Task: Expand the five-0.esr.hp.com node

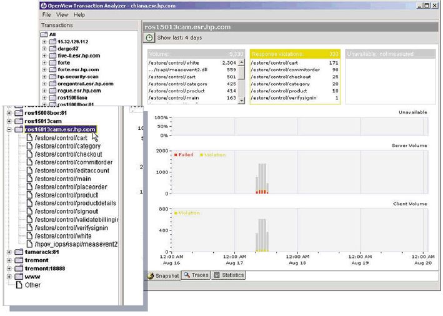Action: pyautogui.click(x=44, y=56)
